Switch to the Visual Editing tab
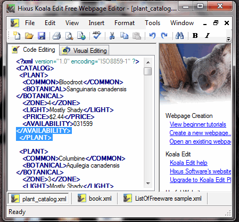Screen dimensions: 239x222 click(84, 51)
